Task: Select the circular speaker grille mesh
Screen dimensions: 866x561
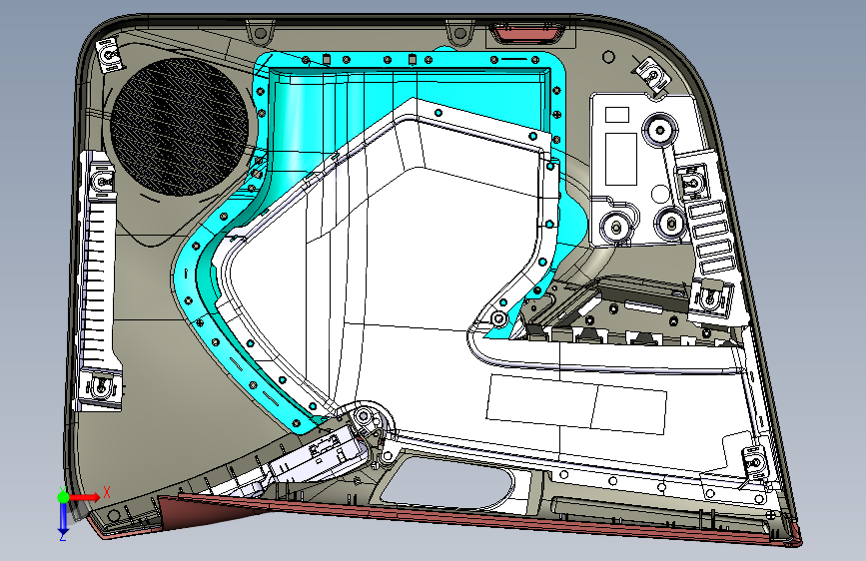Action: (x=179, y=128)
